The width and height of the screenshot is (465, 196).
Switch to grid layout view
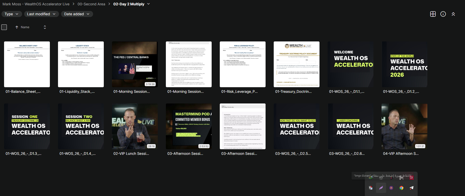433,14
